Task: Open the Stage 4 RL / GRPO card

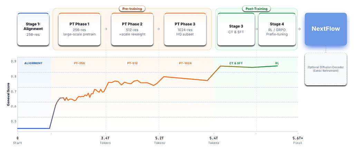Action: [277, 29]
